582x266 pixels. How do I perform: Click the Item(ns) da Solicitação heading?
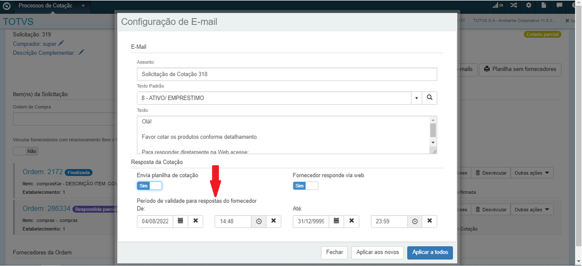40,94
